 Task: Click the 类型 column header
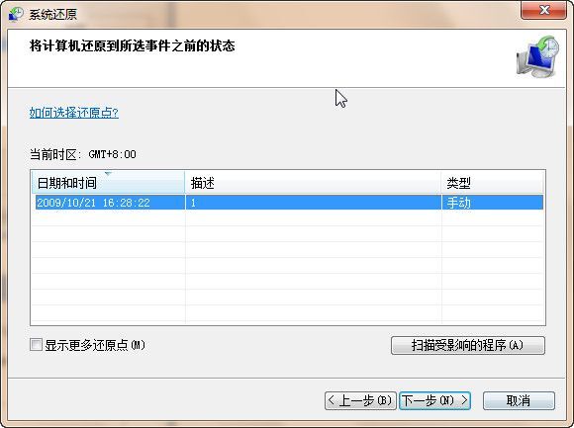493,183
